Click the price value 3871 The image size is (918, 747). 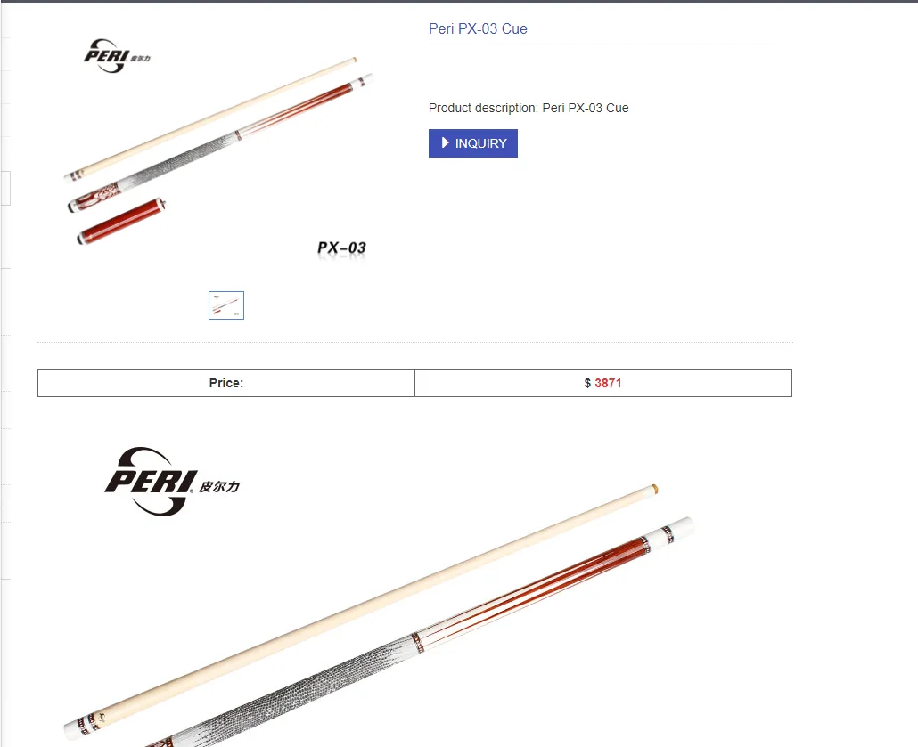(x=608, y=383)
